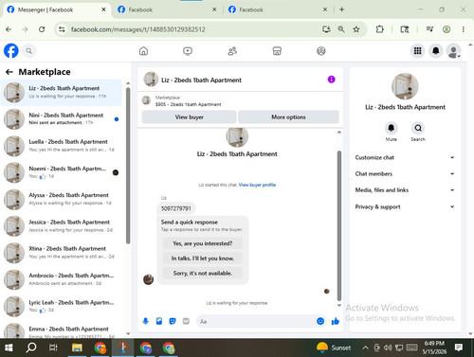
Task: Open the account profile avatar menu
Action: 453,51
